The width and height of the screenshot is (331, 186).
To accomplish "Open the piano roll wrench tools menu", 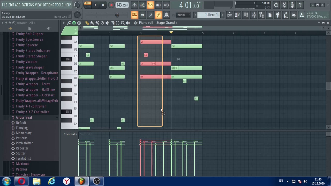I will tap(69, 23).
